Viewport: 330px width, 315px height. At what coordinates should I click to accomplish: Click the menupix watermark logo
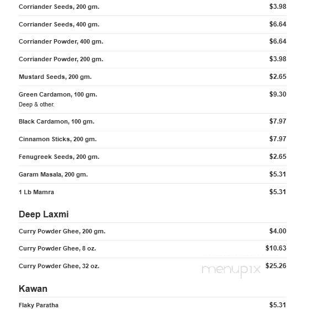click(x=231, y=270)
